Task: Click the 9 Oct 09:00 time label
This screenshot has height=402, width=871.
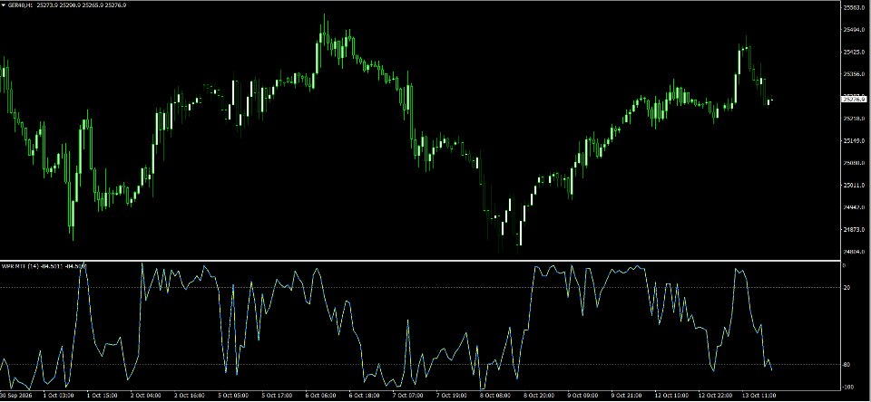Action: 581,396
